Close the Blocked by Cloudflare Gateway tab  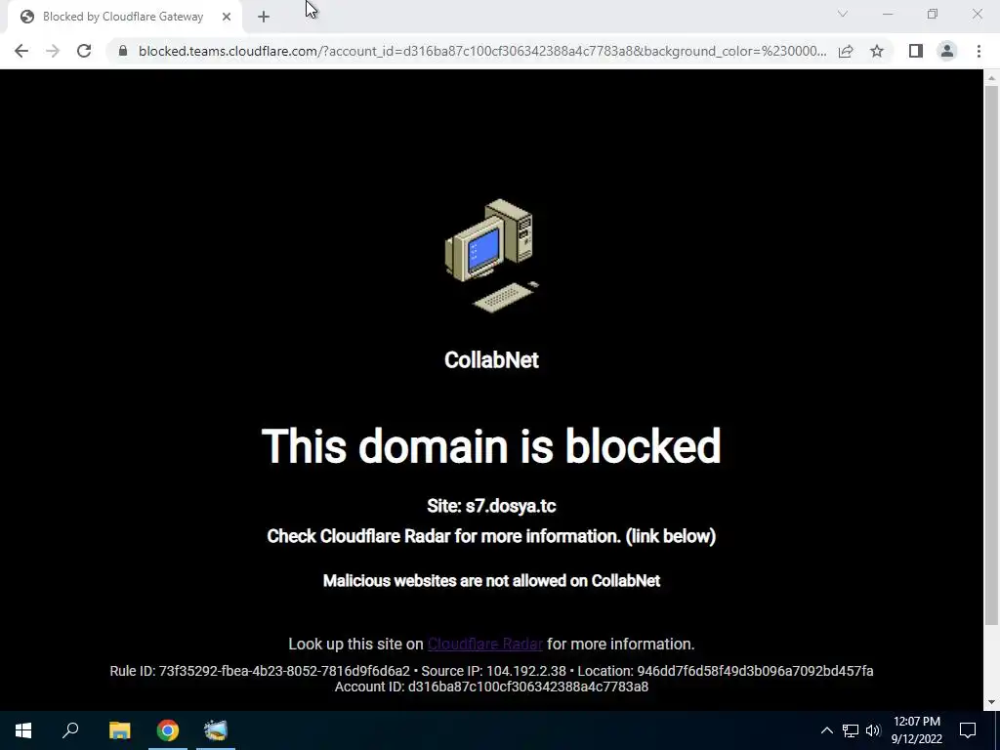point(227,18)
